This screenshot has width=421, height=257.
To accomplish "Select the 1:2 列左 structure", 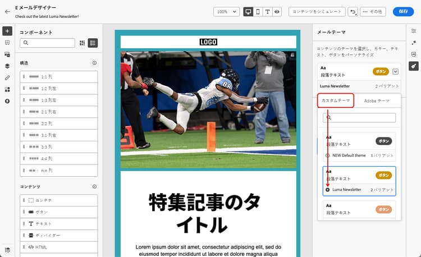I will click(59, 89).
